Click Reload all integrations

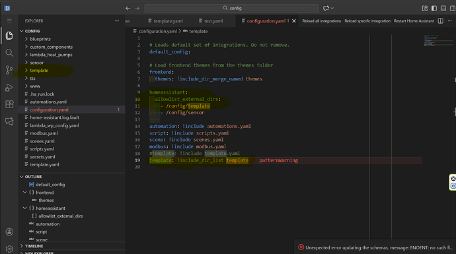click(x=321, y=21)
